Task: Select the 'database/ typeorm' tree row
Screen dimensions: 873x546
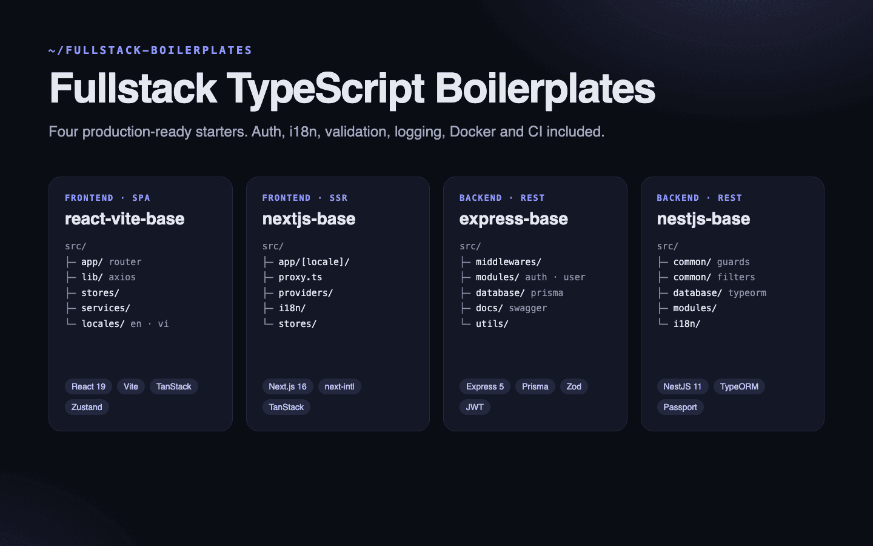Action: coord(712,293)
